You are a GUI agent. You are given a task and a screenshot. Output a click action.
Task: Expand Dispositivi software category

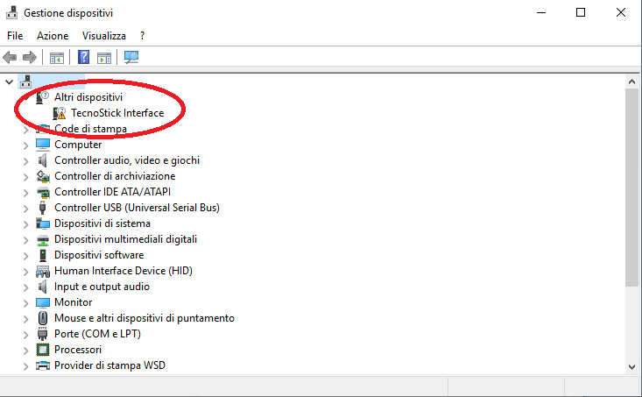[x=25, y=256]
